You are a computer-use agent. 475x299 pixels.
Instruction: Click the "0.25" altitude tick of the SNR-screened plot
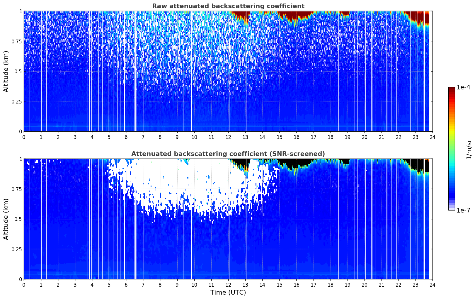(17, 249)
